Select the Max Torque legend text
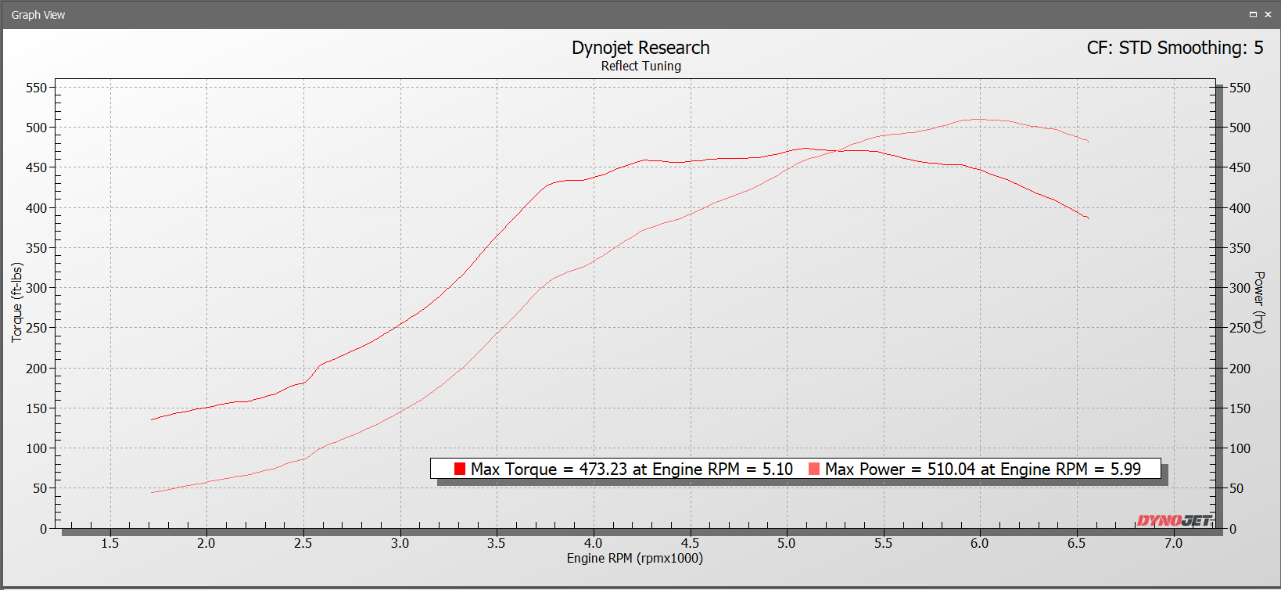 (x=631, y=469)
